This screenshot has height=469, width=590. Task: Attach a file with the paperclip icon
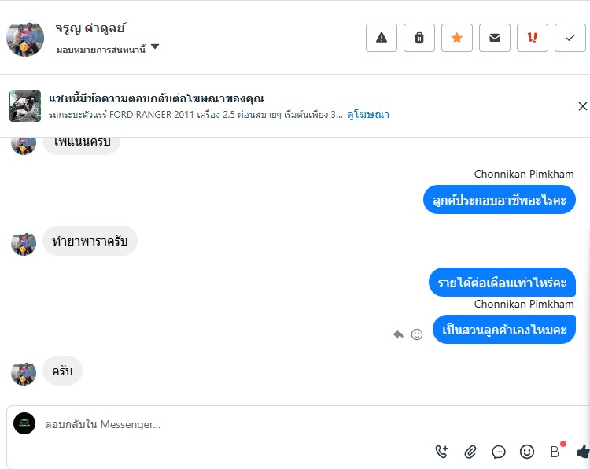[x=470, y=452]
